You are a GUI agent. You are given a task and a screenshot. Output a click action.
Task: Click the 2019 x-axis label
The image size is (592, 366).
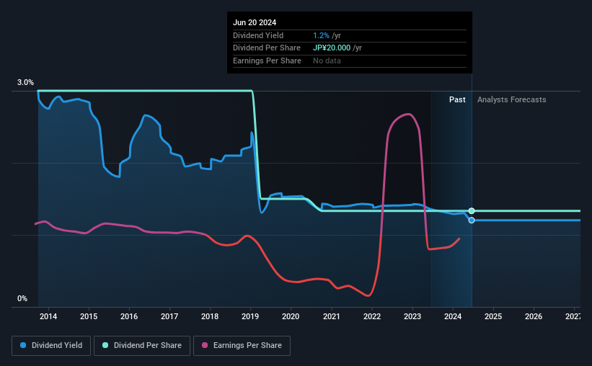tap(250, 316)
